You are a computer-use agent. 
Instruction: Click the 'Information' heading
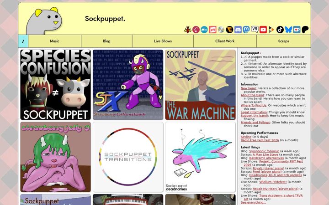pyautogui.click(x=249, y=84)
